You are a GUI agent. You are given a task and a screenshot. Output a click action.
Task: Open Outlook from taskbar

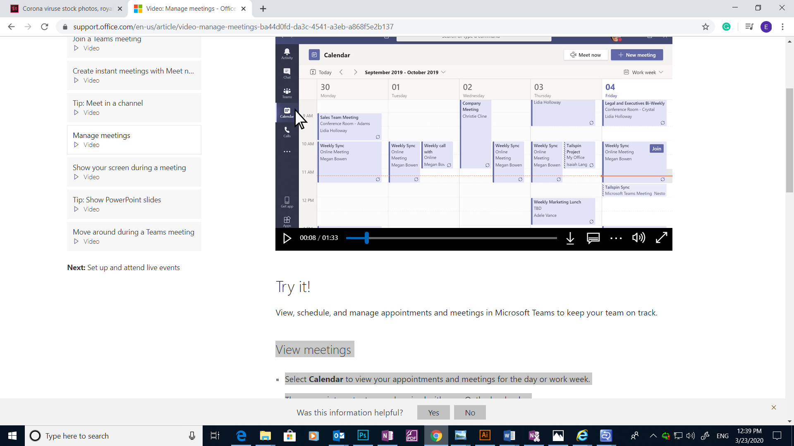pyautogui.click(x=339, y=436)
